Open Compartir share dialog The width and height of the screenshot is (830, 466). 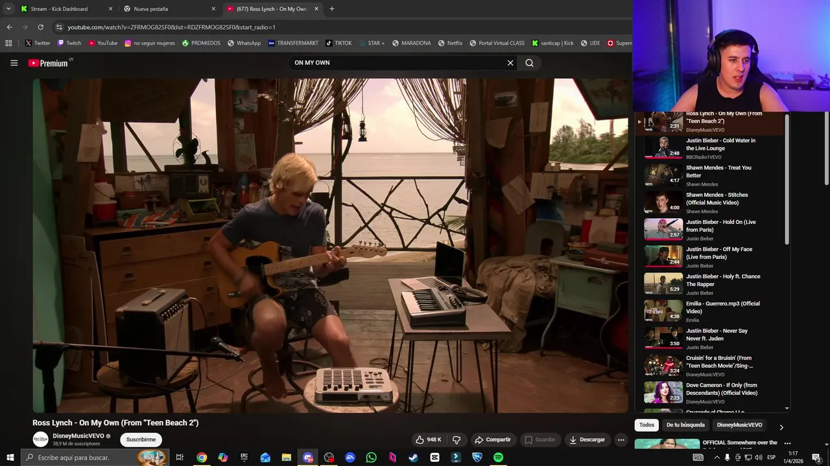click(x=493, y=439)
